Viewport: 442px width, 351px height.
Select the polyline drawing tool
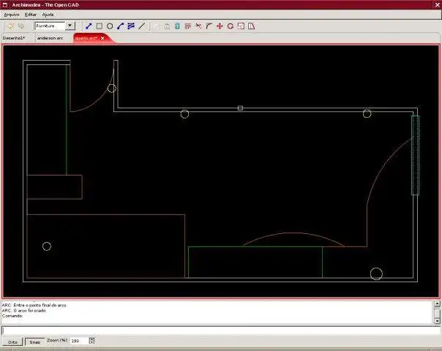coord(131,26)
